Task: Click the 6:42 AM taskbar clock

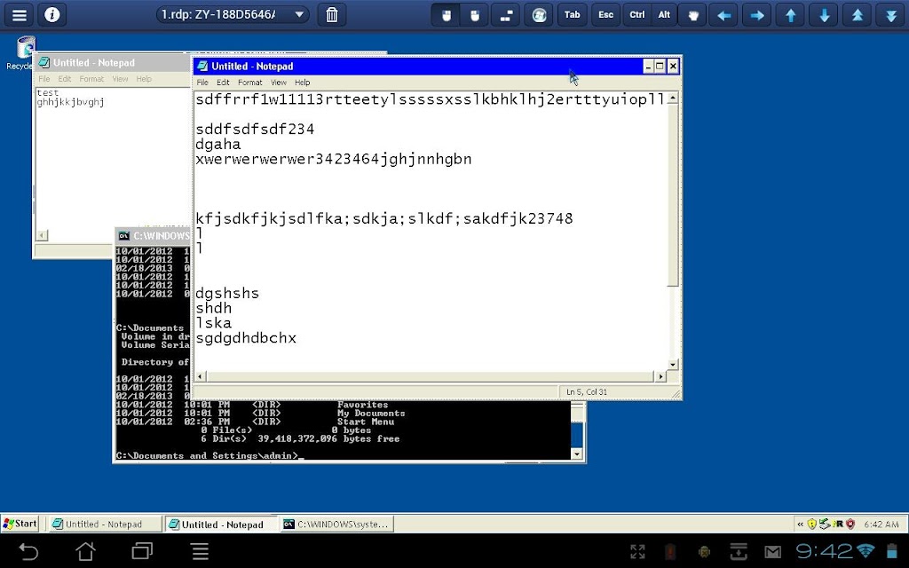Action: (x=881, y=524)
